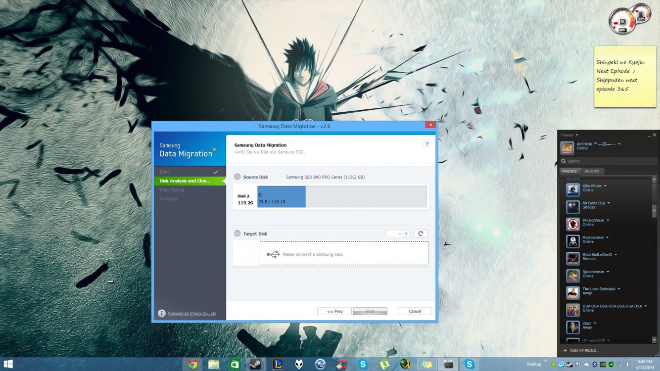
Task: Click the refresh target disk button
Action: [x=421, y=233]
